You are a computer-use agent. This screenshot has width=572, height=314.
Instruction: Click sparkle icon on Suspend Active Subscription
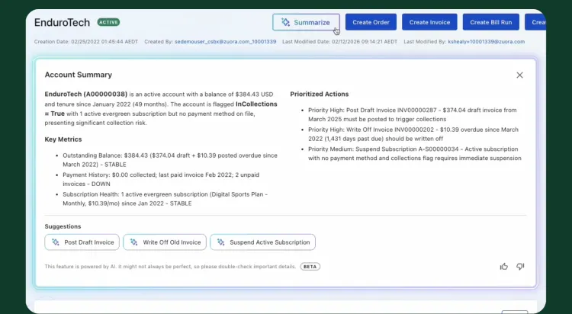tap(220, 242)
